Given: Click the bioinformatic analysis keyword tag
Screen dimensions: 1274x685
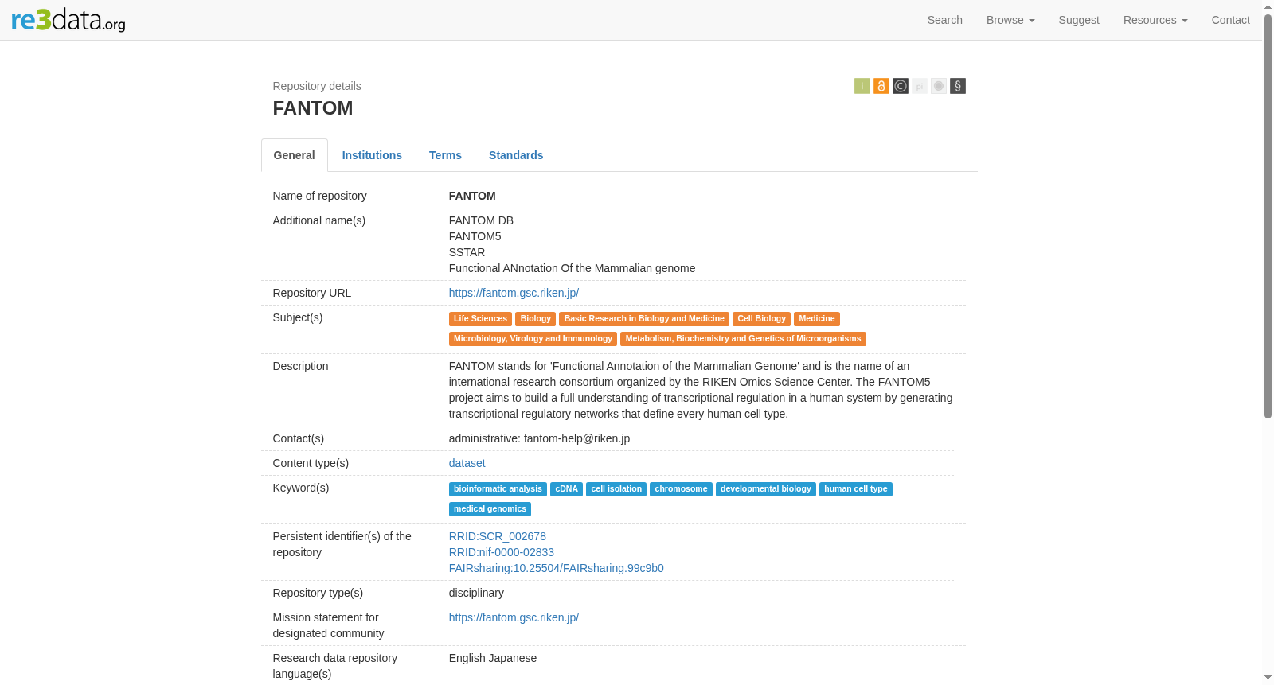Looking at the screenshot, I should coord(498,489).
